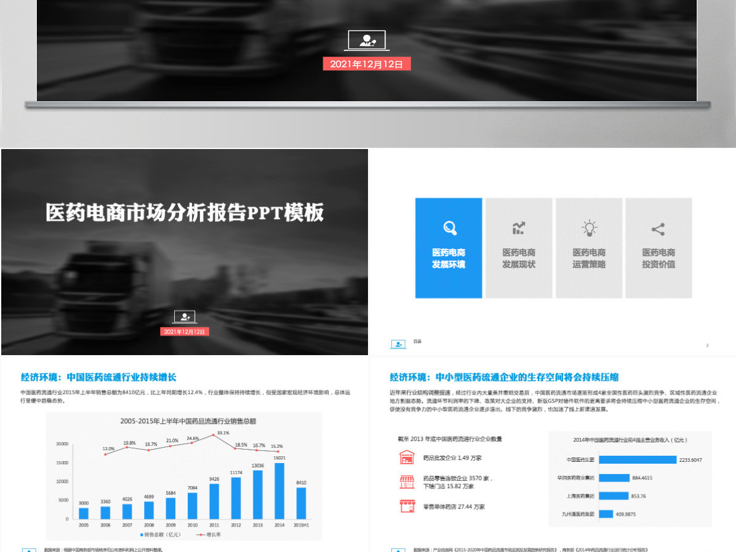Click the shop icon beside 零售单体药店
736x552 pixels.
[406, 506]
